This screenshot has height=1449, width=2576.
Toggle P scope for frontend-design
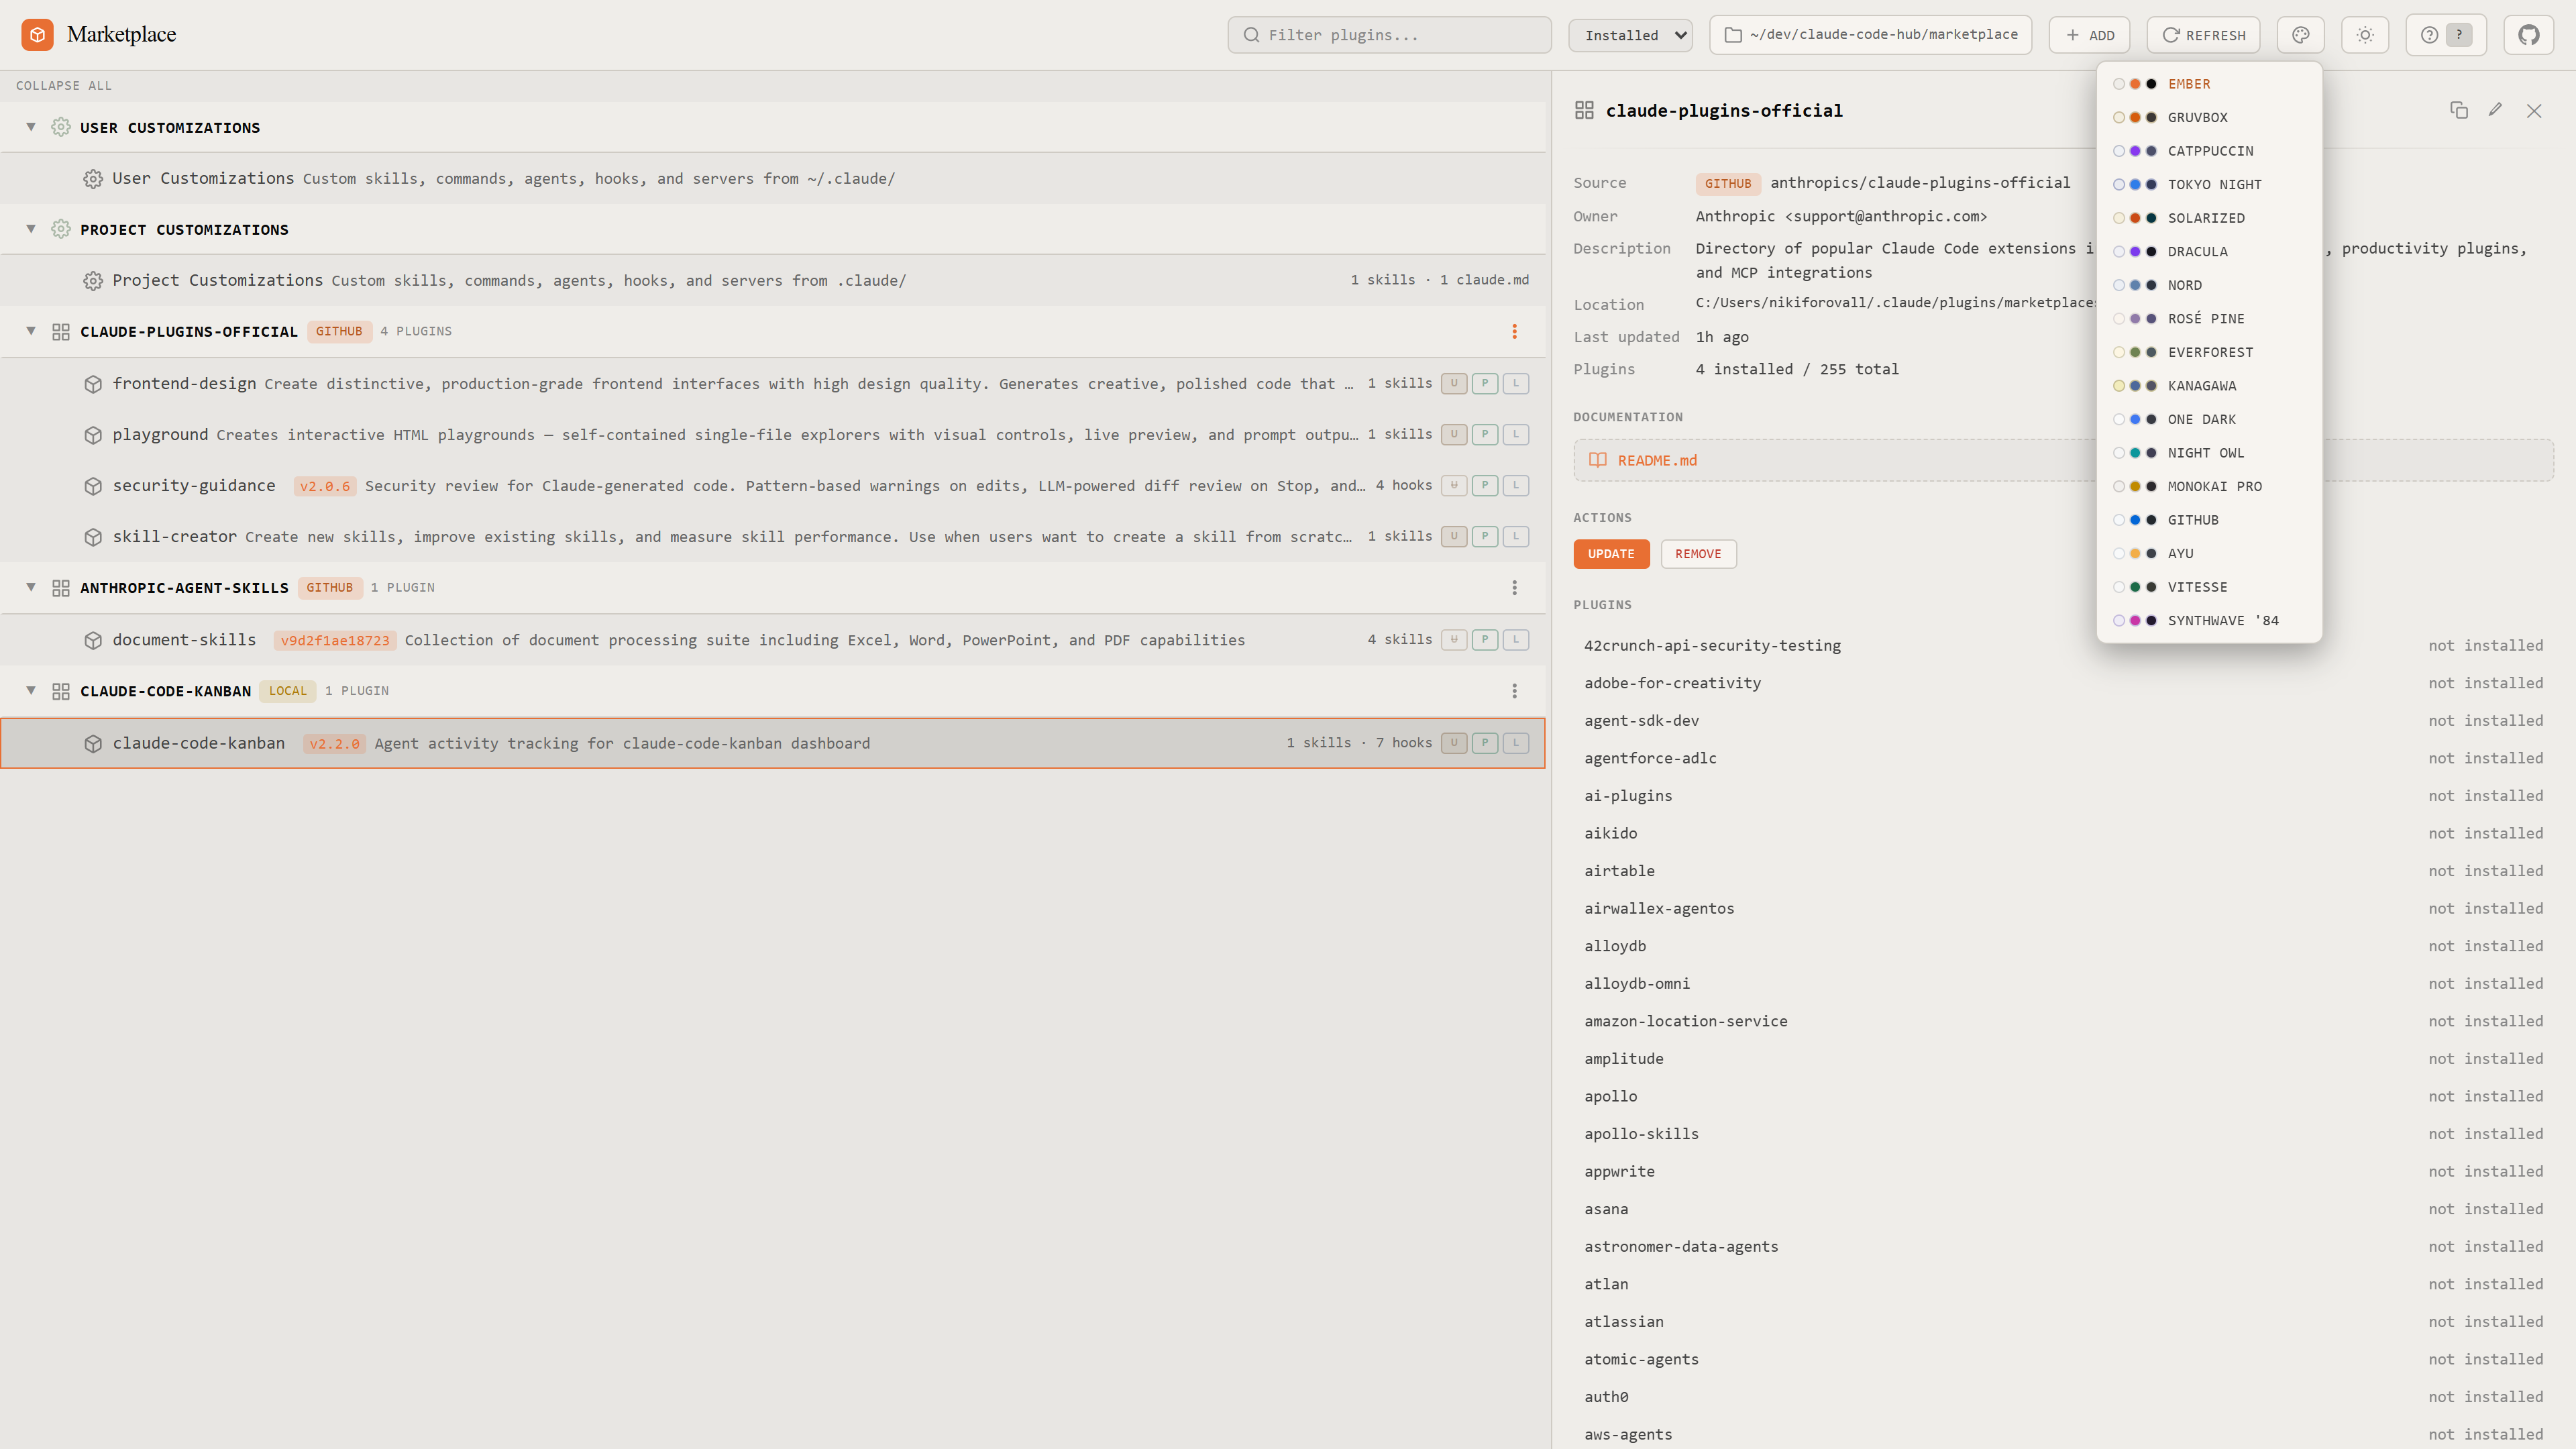pos(1485,383)
